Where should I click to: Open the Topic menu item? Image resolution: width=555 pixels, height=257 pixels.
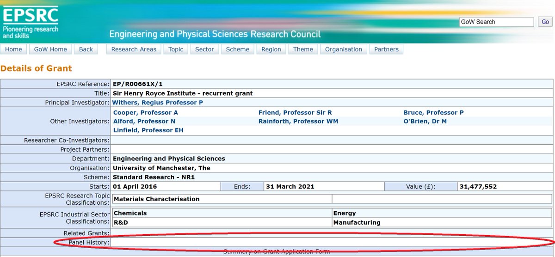pyautogui.click(x=176, y=49)
